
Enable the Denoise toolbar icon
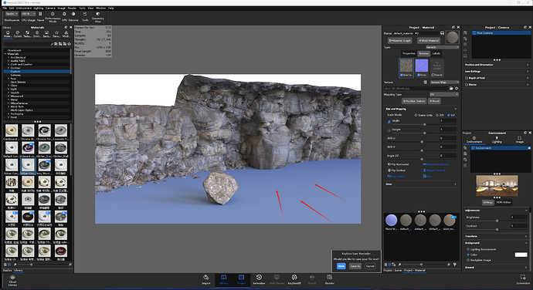73,16
